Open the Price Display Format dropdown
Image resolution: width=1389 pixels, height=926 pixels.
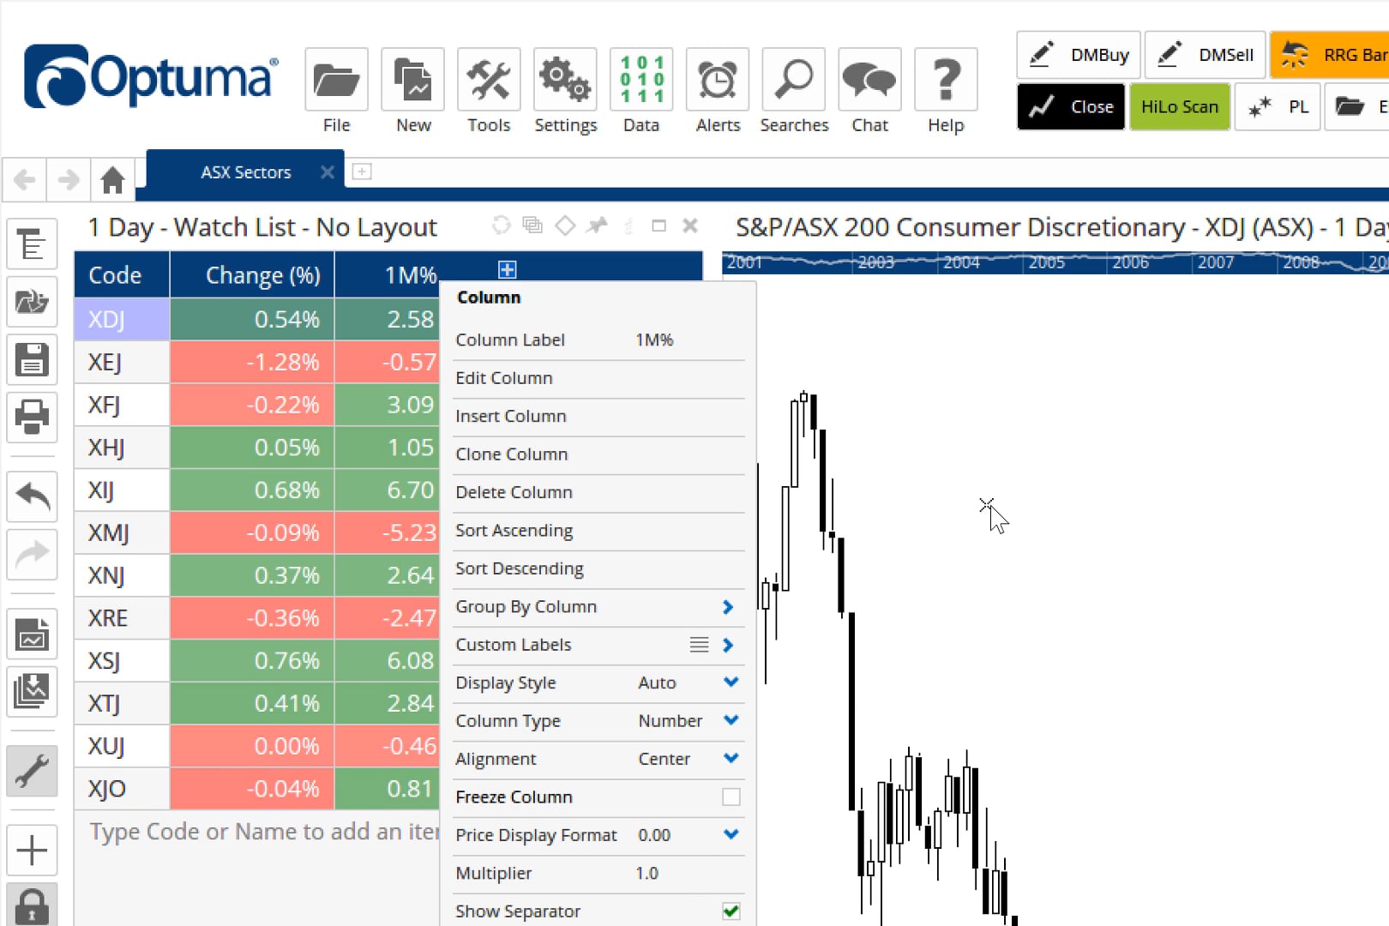[731, 834]
